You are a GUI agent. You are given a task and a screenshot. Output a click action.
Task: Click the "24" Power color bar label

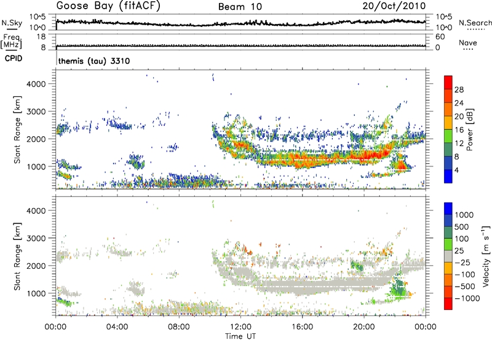pos(459,103)
